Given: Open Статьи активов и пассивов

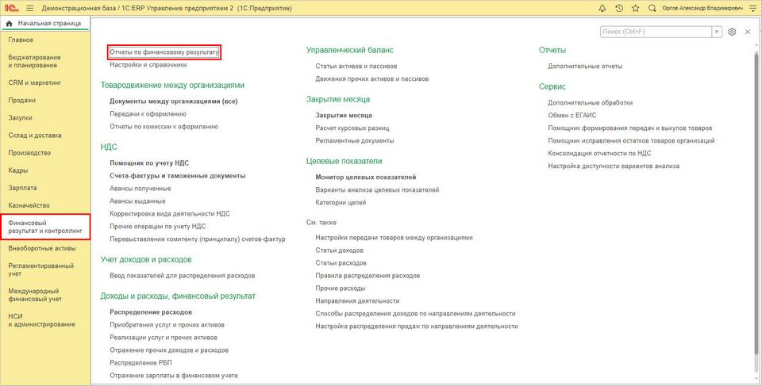Looking at the screenshot, I should click(x=356, y=66).
